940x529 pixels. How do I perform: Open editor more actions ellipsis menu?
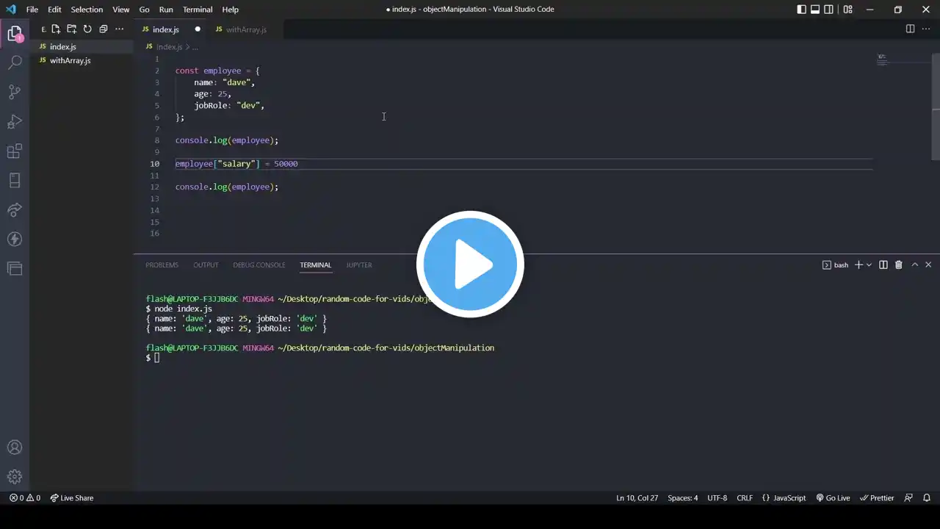click(x=925, y=29)
